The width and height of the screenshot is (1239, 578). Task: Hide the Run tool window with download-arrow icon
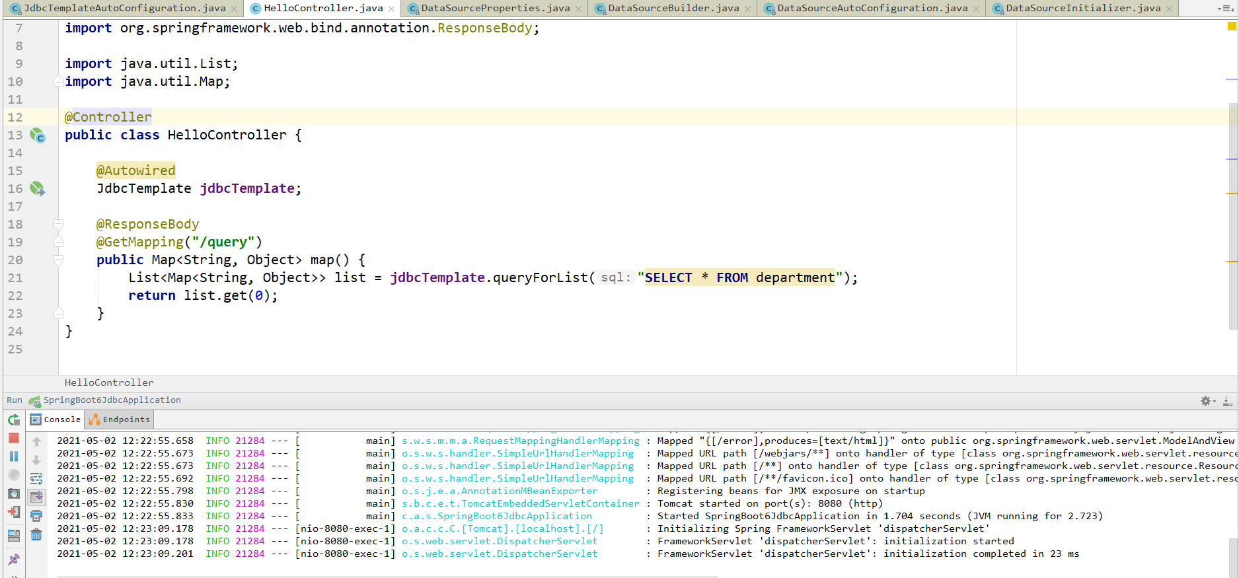[1227, 401]
